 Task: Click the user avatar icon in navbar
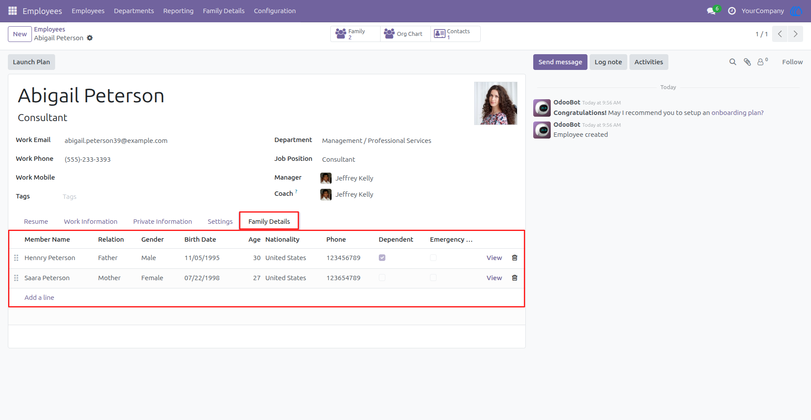coord(796,11)
